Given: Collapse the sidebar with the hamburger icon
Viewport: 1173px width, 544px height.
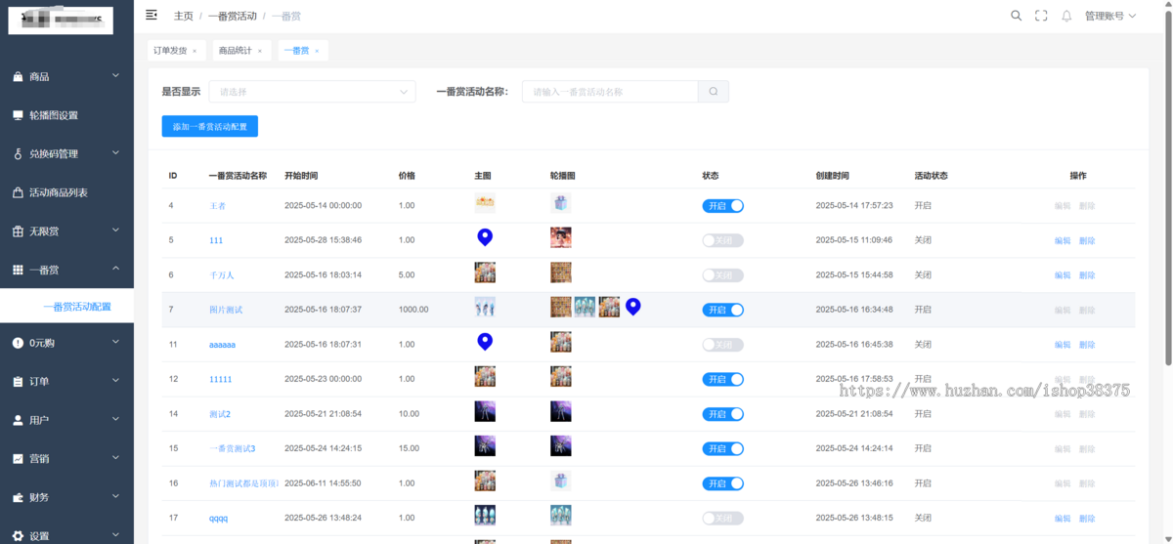Looking at the screenshot, I should point(151,16).
